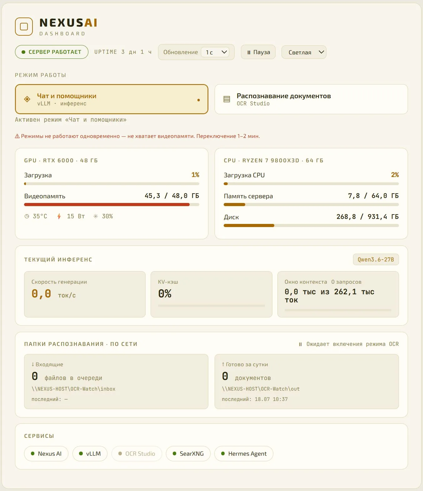Click the CPU · RYZEN 7 9800X3D heading
The width and height of the screenshot is (423, 491).
point(273,160)
